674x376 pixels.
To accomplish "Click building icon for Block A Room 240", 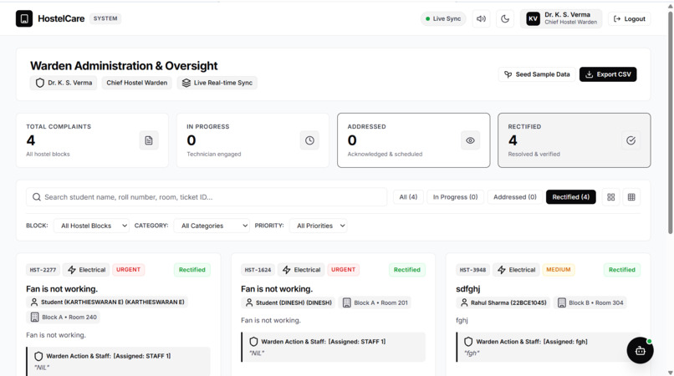I will tap(35, 318).
